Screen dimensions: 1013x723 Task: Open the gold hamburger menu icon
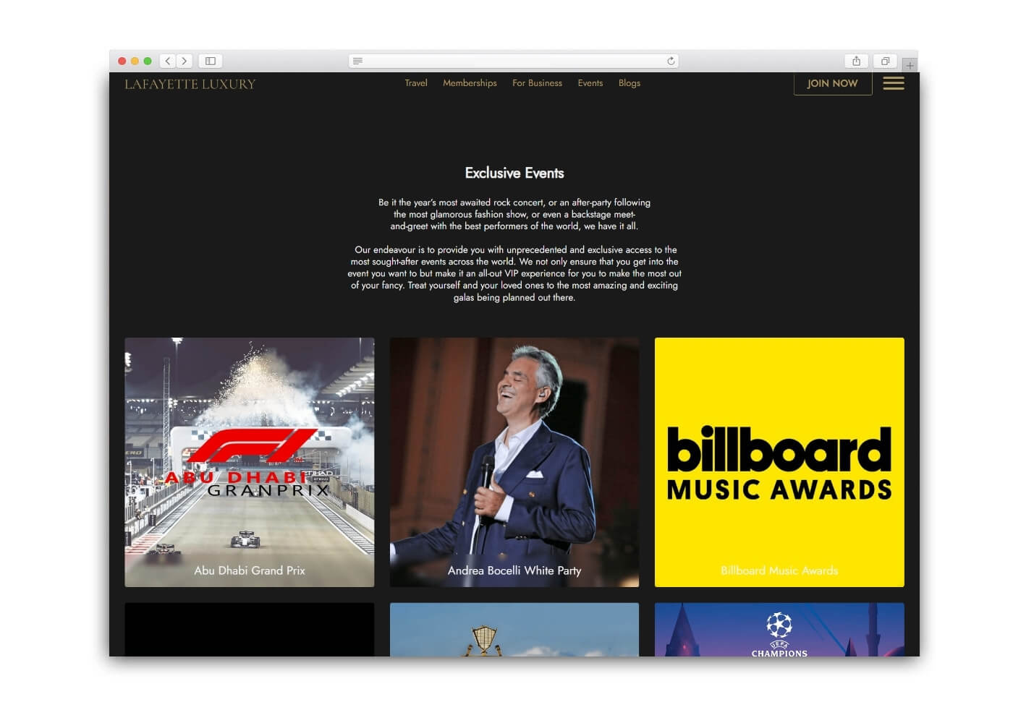894,83
